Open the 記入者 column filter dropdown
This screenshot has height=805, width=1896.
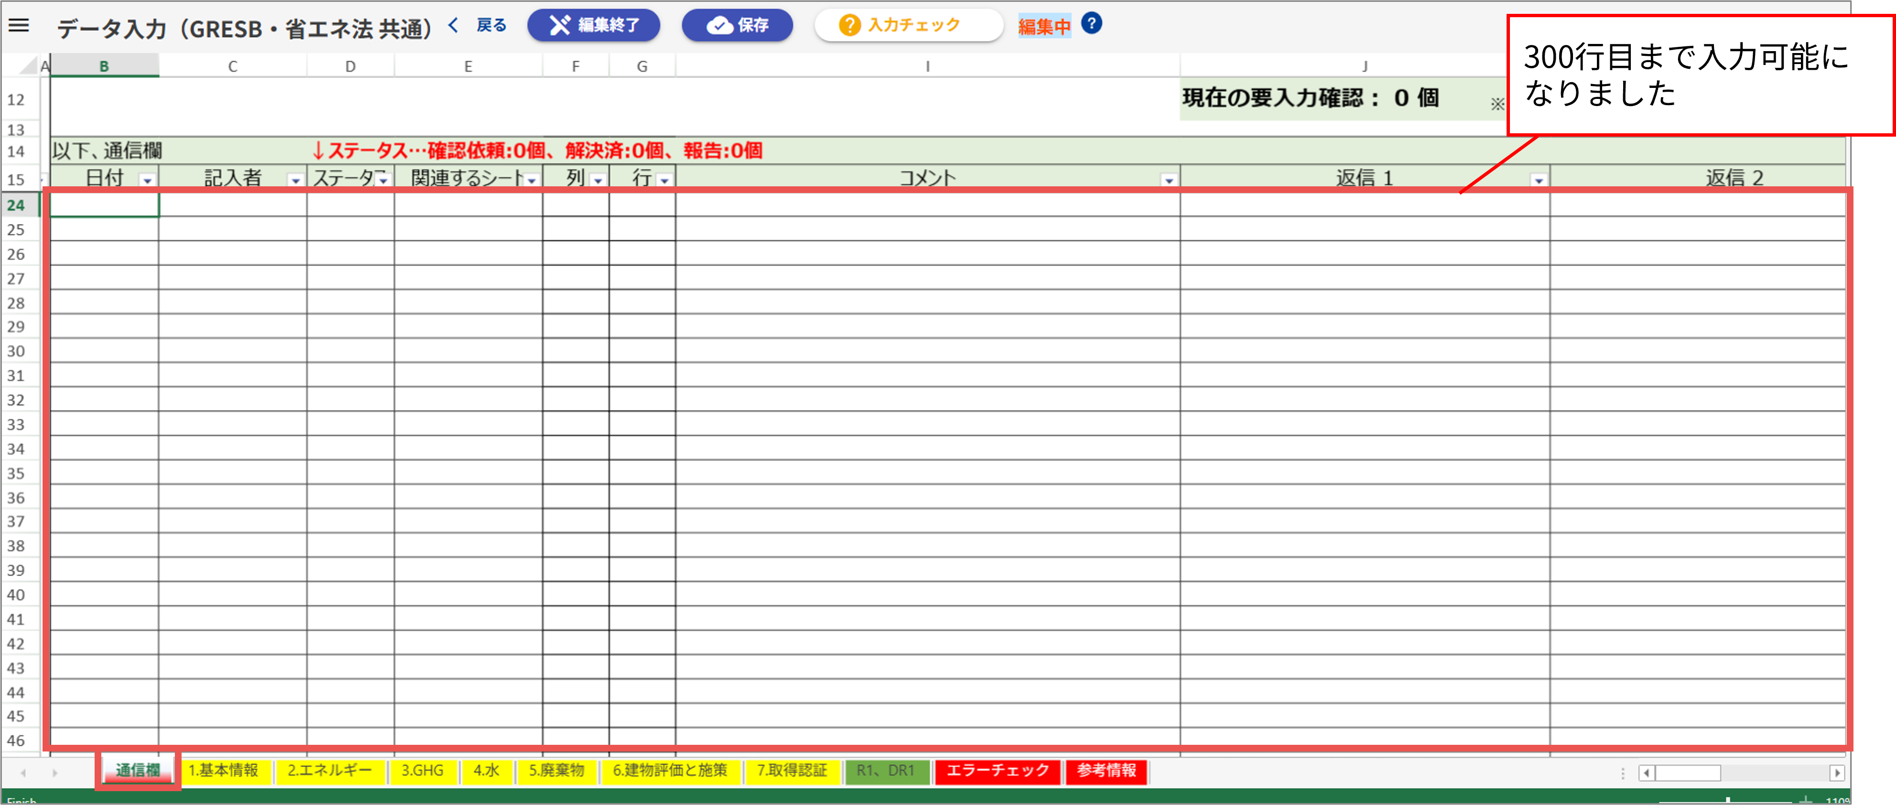(295, 180)
